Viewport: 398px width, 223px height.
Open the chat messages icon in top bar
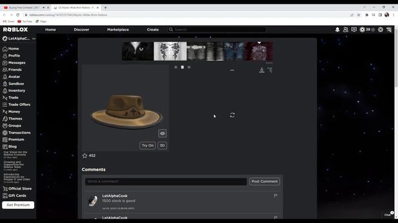coord(354,30)
